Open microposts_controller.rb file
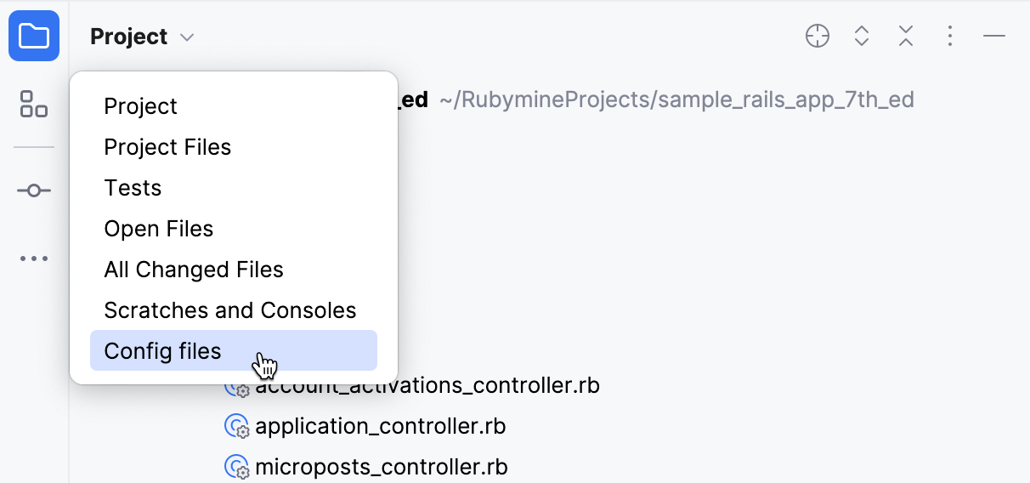The image size is (1030, 483). coord(381,467)
